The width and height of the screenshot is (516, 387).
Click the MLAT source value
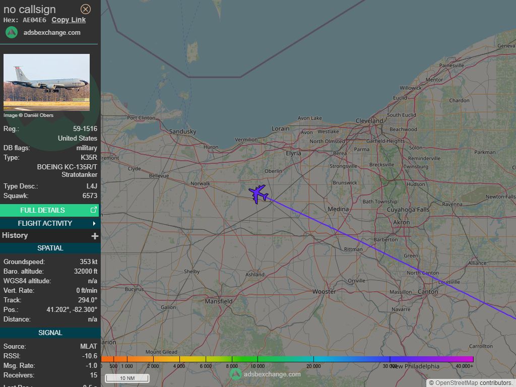tap(88, 346)
